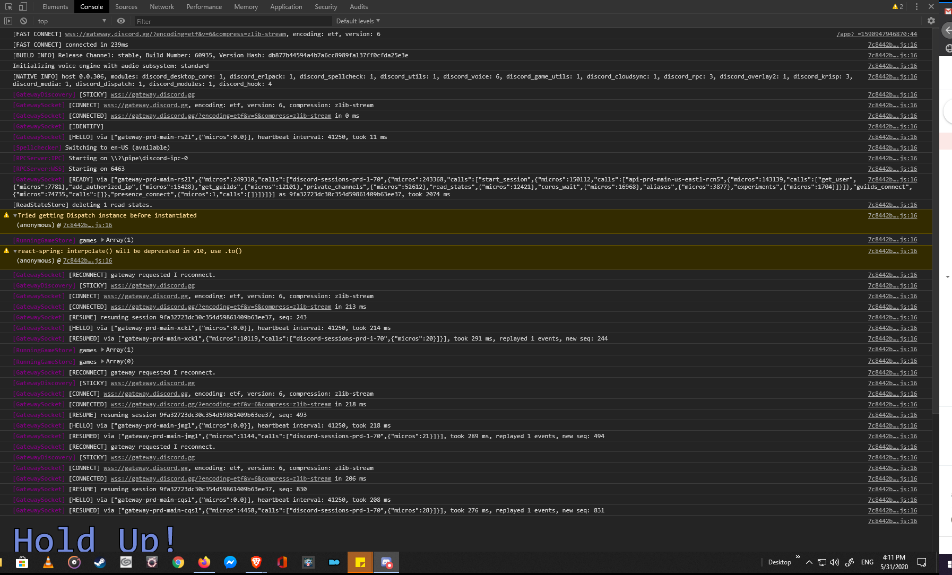Open the taskbar clock and calendar
This screenshot has width=952, height=575.
pos(894,562)
